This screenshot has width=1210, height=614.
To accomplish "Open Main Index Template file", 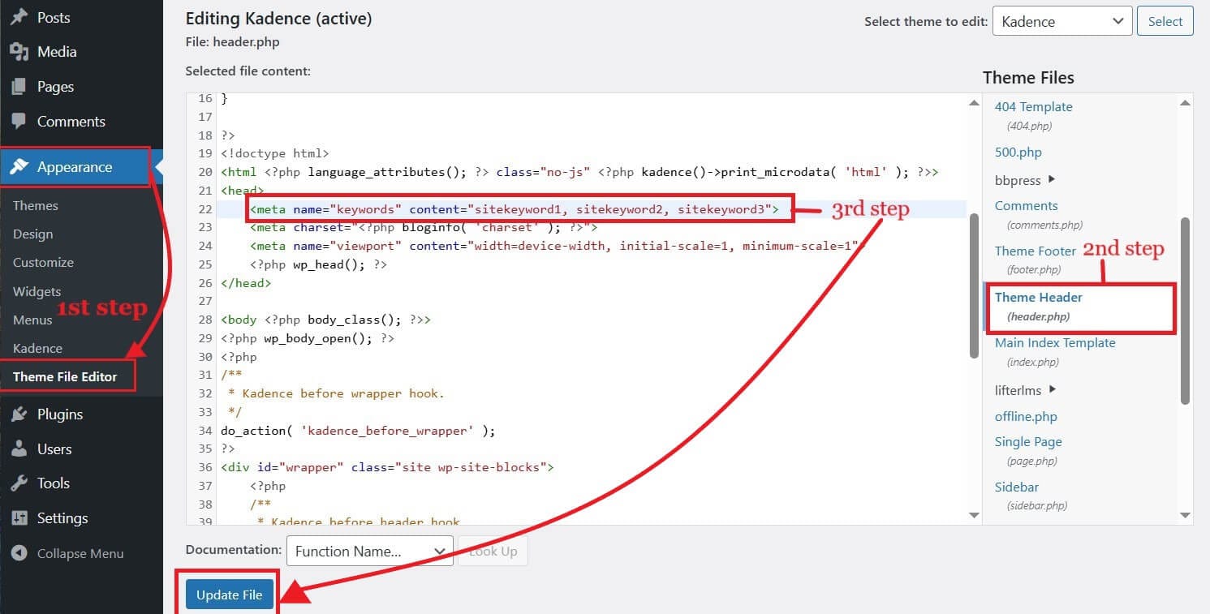I will 1055,342.
